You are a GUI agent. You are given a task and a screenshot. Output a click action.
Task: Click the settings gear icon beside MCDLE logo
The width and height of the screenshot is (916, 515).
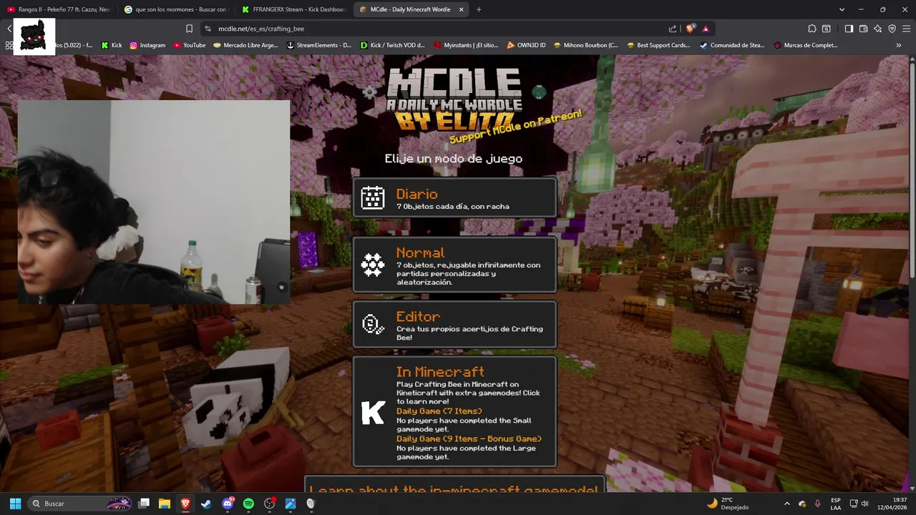(x=370, y=92)
